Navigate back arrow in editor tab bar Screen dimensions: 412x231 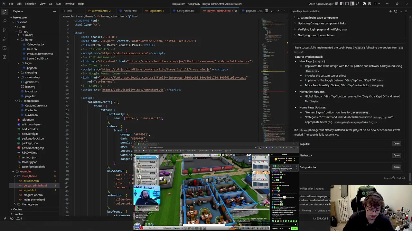tap(272, 11)
